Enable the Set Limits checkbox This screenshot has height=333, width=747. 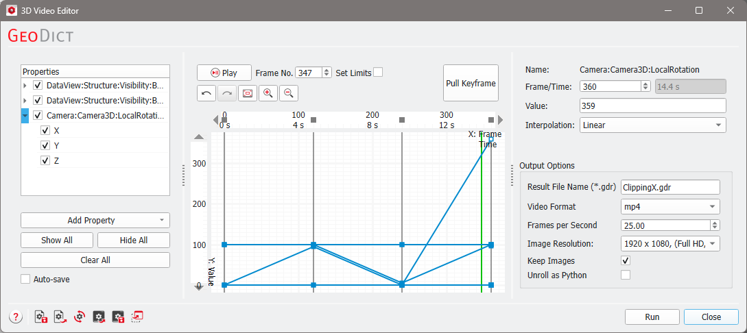point(378,73)
